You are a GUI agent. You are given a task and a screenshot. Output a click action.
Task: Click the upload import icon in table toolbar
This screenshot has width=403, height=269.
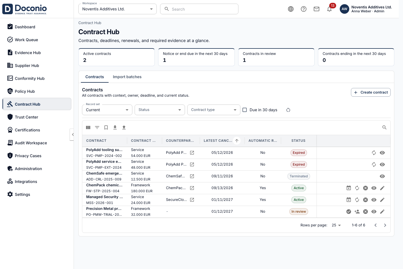point(124,127)
